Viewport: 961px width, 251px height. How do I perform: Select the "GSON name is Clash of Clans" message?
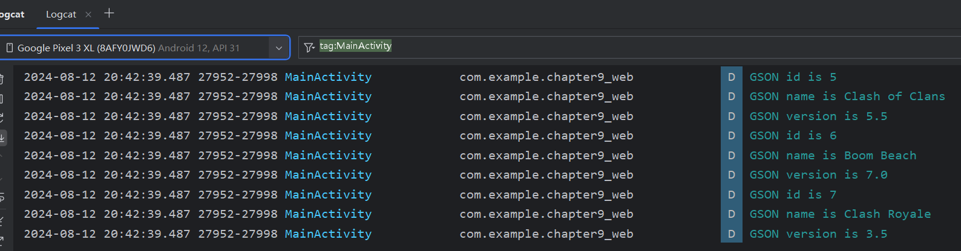[847, 97]
